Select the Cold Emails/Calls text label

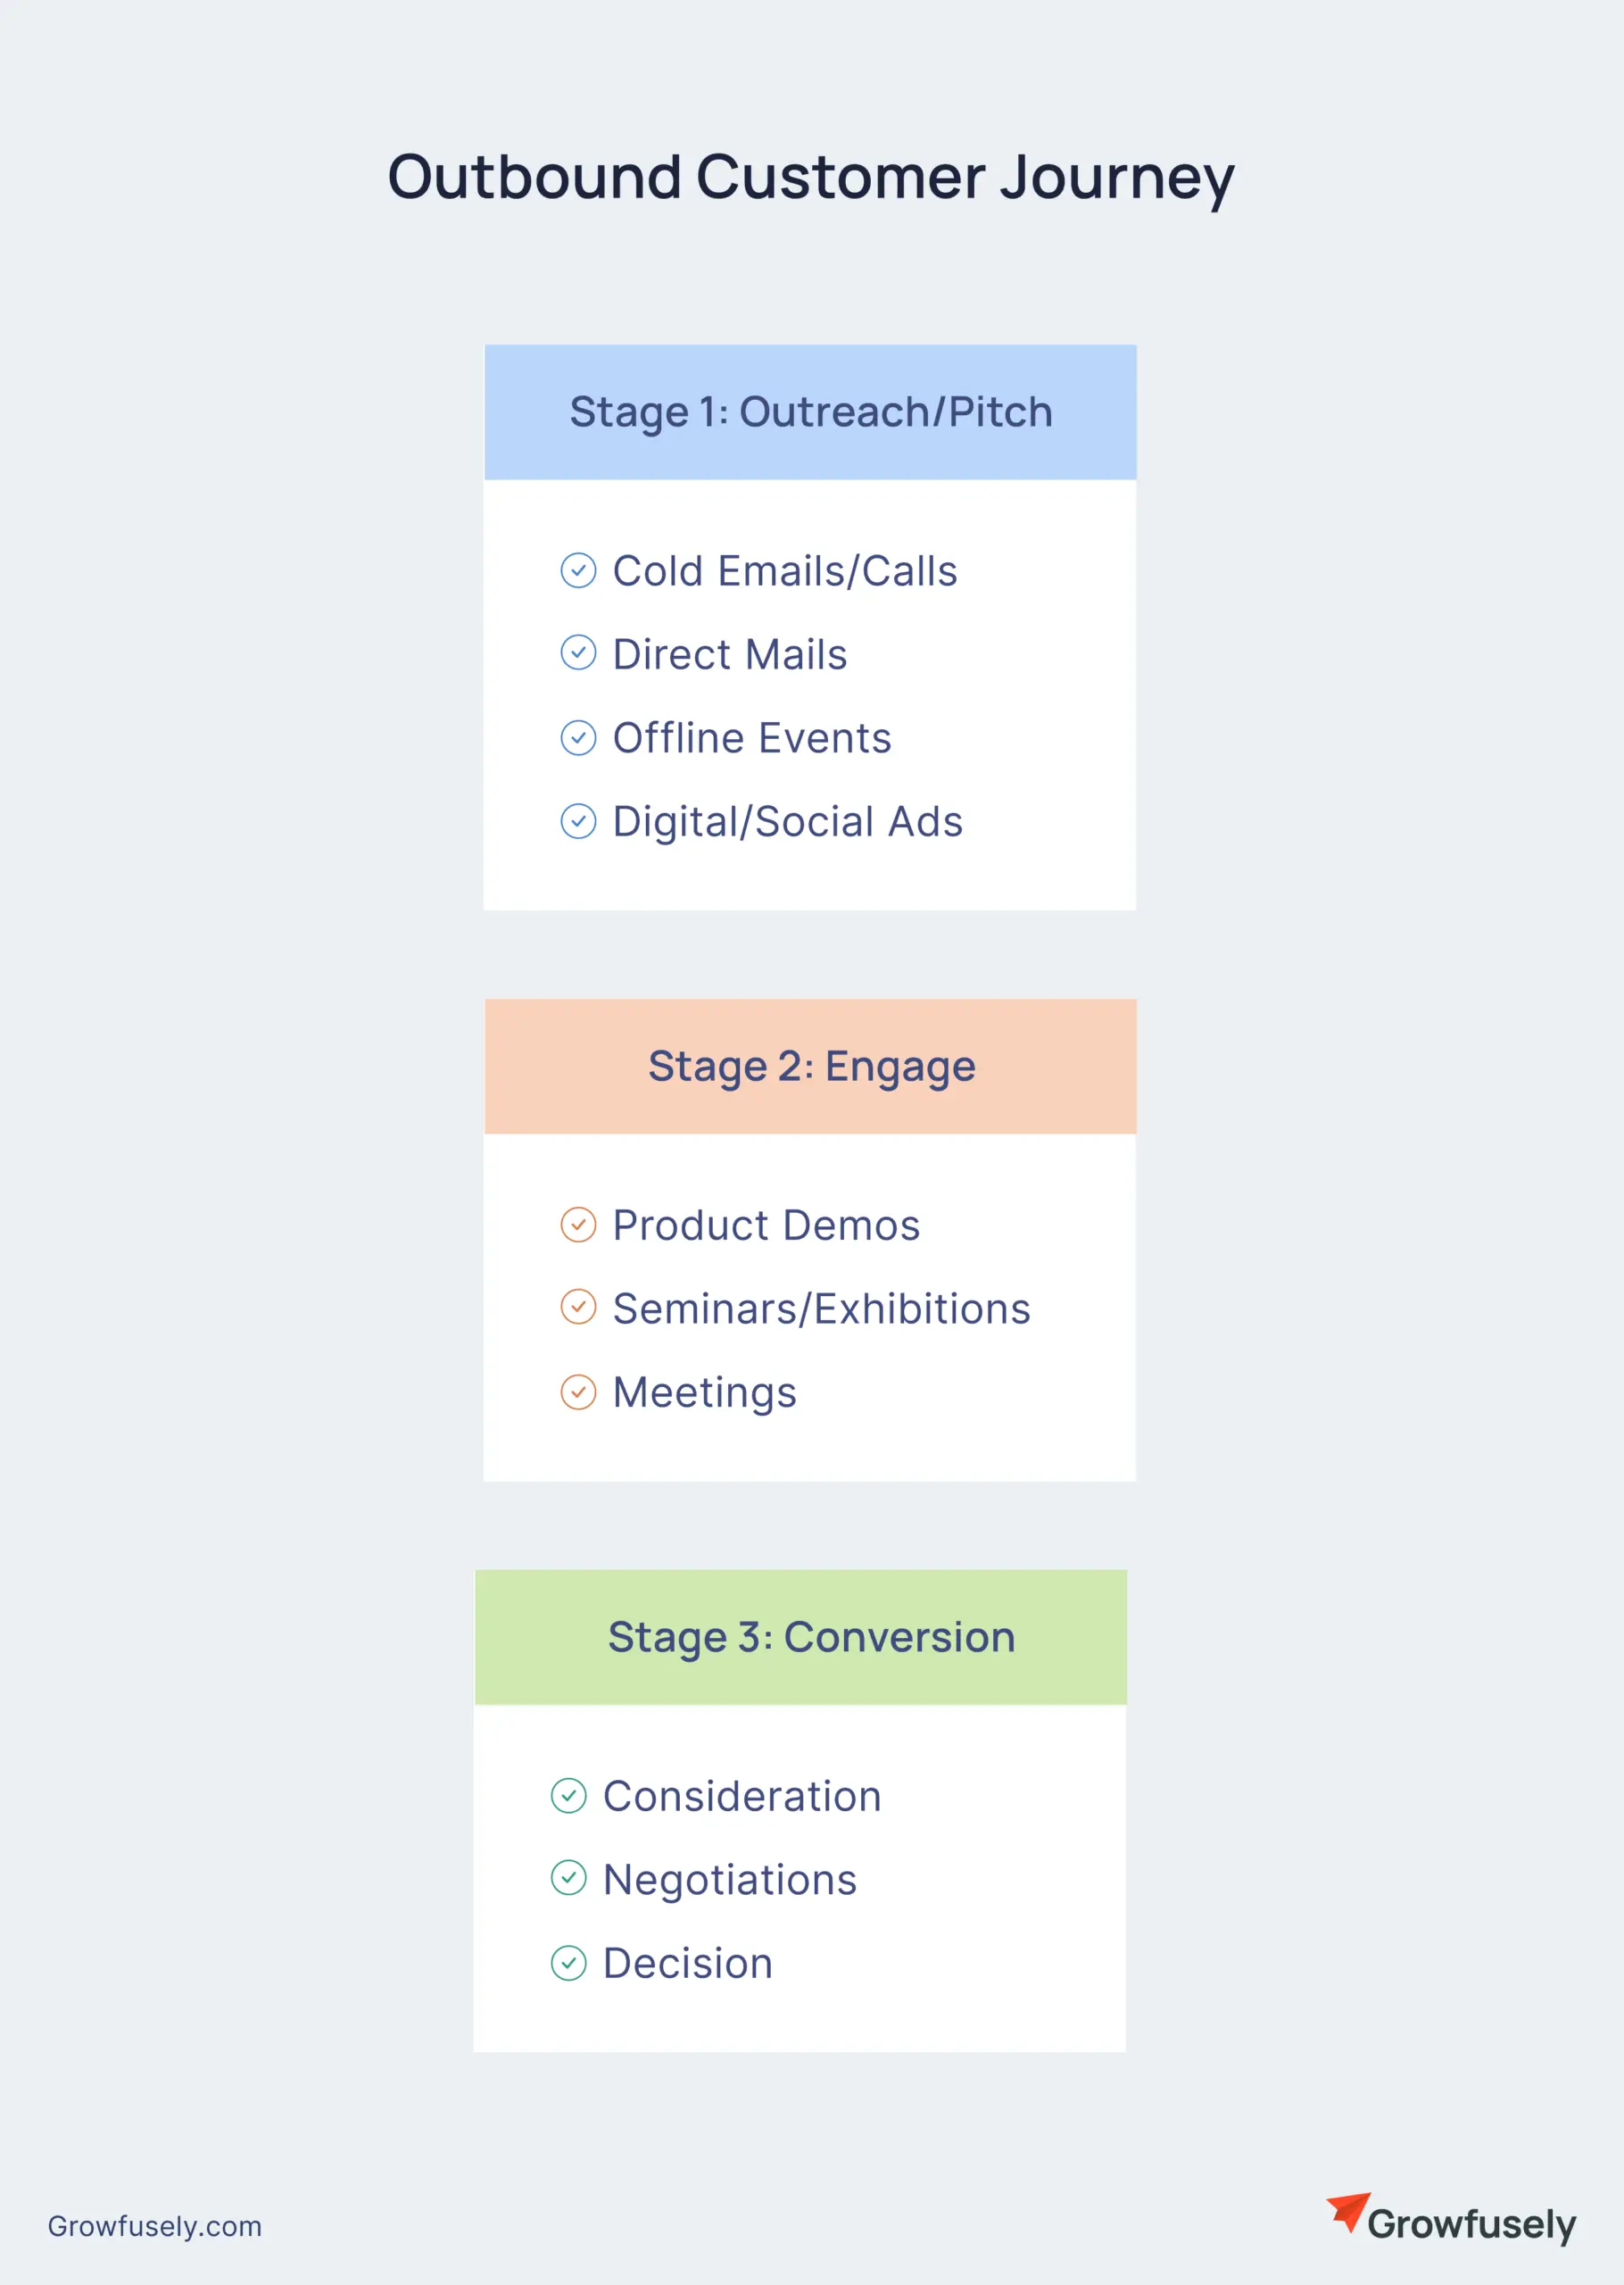point(785,572)
